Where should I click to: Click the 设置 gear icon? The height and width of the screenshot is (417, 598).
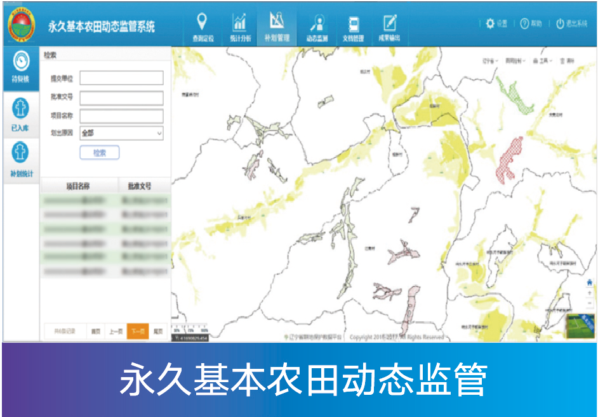click(x=490, y=23)
